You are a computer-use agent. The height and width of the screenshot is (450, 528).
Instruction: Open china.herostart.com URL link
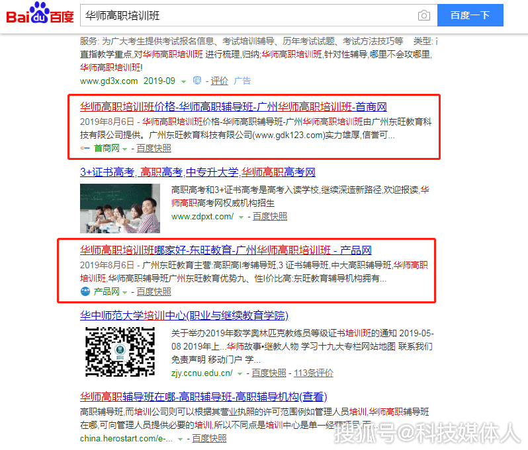coord(126,439)
